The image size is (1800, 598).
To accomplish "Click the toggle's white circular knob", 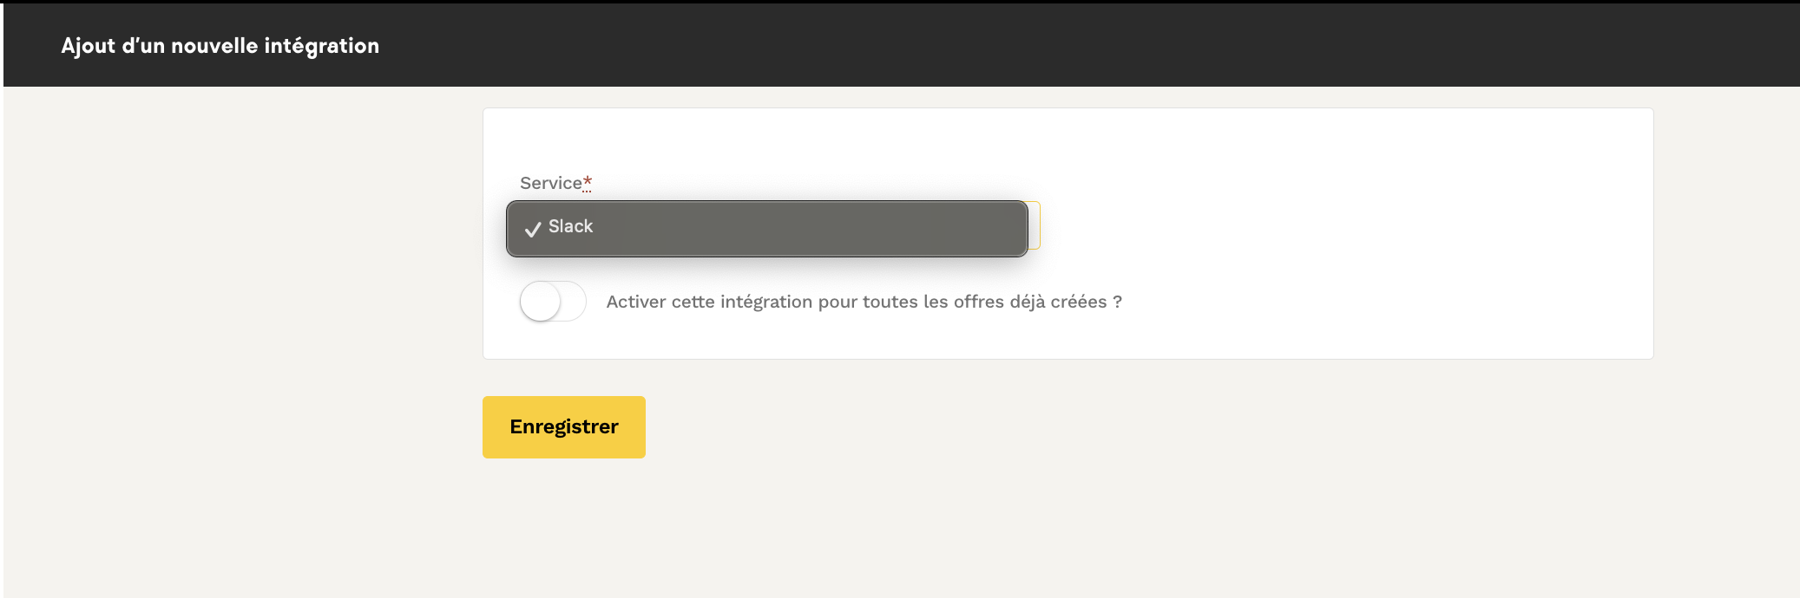I will pyautogui.click(x=541, y=302).
